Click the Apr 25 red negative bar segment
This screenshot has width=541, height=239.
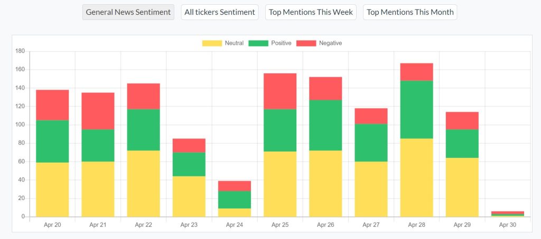pos(279,91)
